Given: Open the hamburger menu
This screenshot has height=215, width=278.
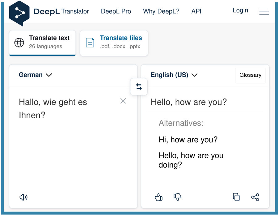Looking at the screenshot, I should [x=264, y=11].
